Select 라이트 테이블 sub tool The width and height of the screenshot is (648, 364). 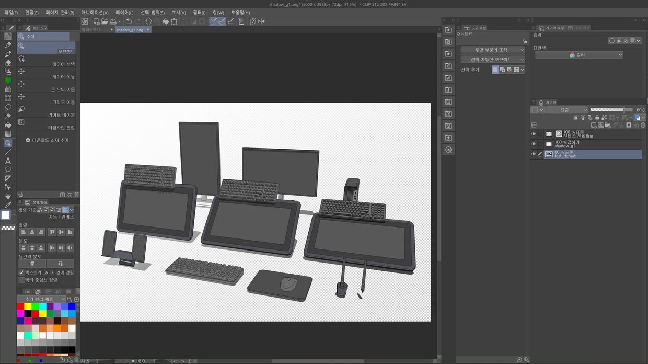(47, 112)
